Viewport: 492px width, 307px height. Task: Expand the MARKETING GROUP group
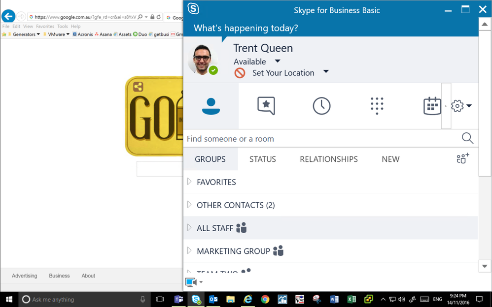click(189, 250)
